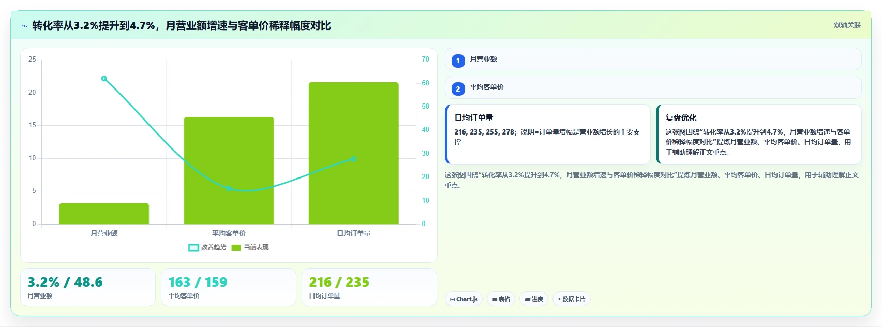Click the 月营业额 x-axis label
The width and height of the screenshot is (882, 327).
click(104, 233)
